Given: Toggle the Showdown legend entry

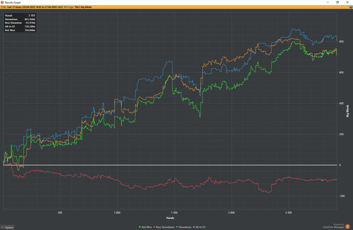Looking at the screenshot, I should 184,227.
